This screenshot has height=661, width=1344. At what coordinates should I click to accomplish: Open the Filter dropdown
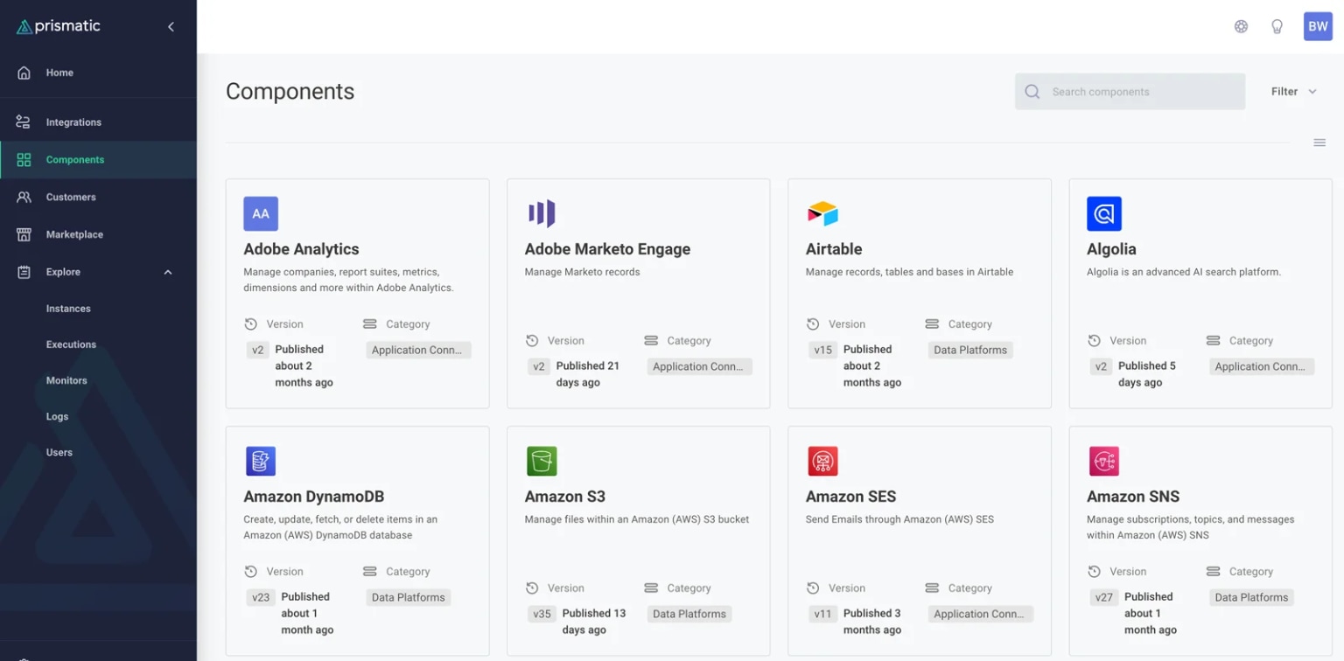(1294, 92)
